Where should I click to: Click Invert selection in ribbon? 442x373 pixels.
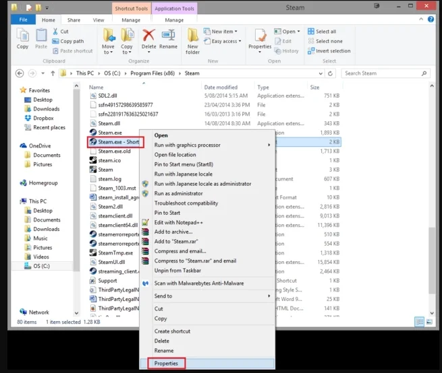[x=329, y=51]
